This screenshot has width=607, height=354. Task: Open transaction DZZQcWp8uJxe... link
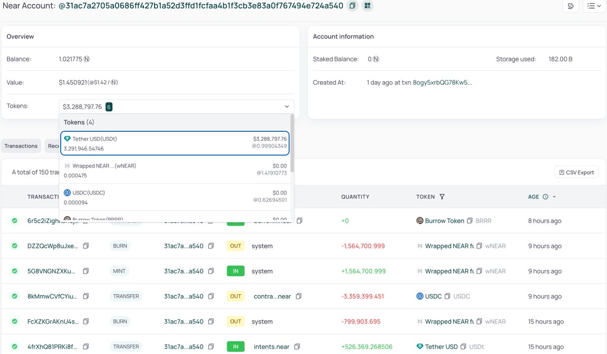tap(53, 246)
